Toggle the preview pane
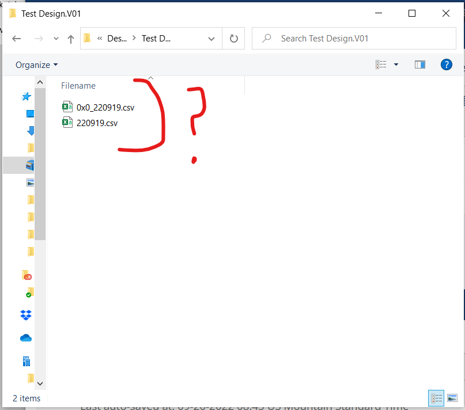465x410 pixels. click(x=419, y=64)
